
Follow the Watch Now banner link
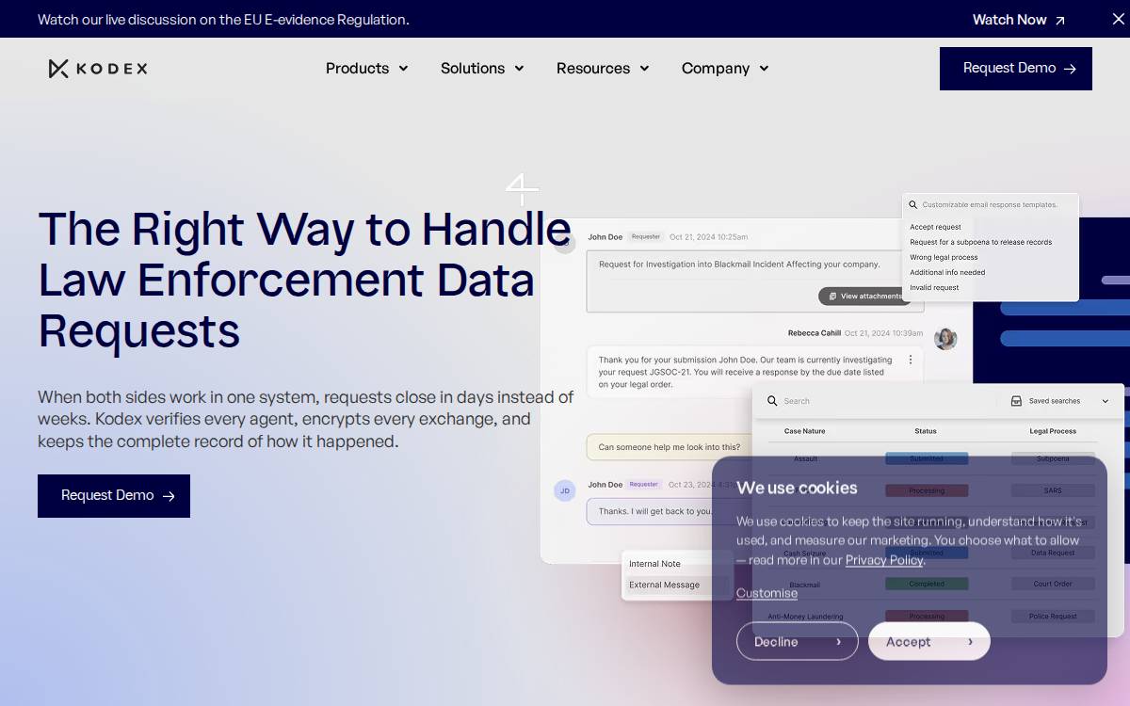(x=1019, y=20)
